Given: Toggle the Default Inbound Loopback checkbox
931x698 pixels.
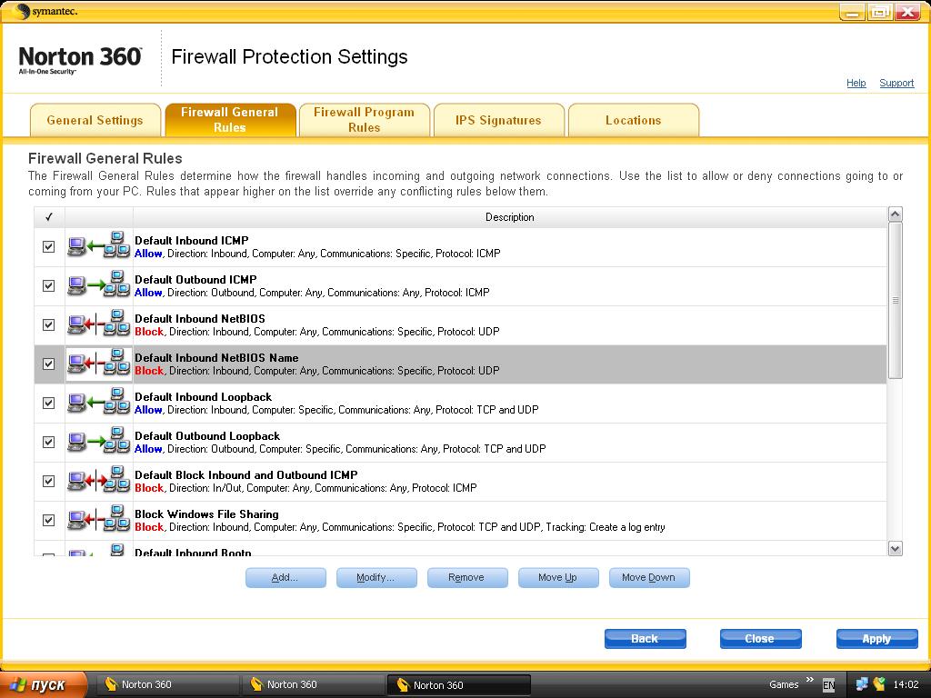Looking at the screenshot, I should (x=49, y=403).
